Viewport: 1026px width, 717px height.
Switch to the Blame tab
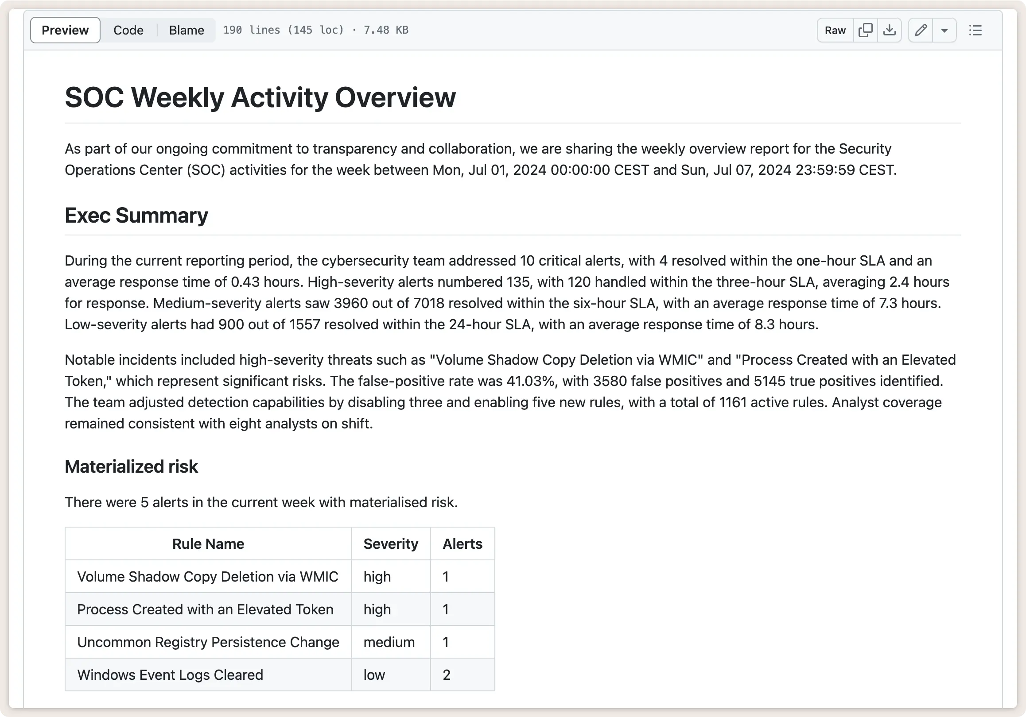click(x=187, y=30)
